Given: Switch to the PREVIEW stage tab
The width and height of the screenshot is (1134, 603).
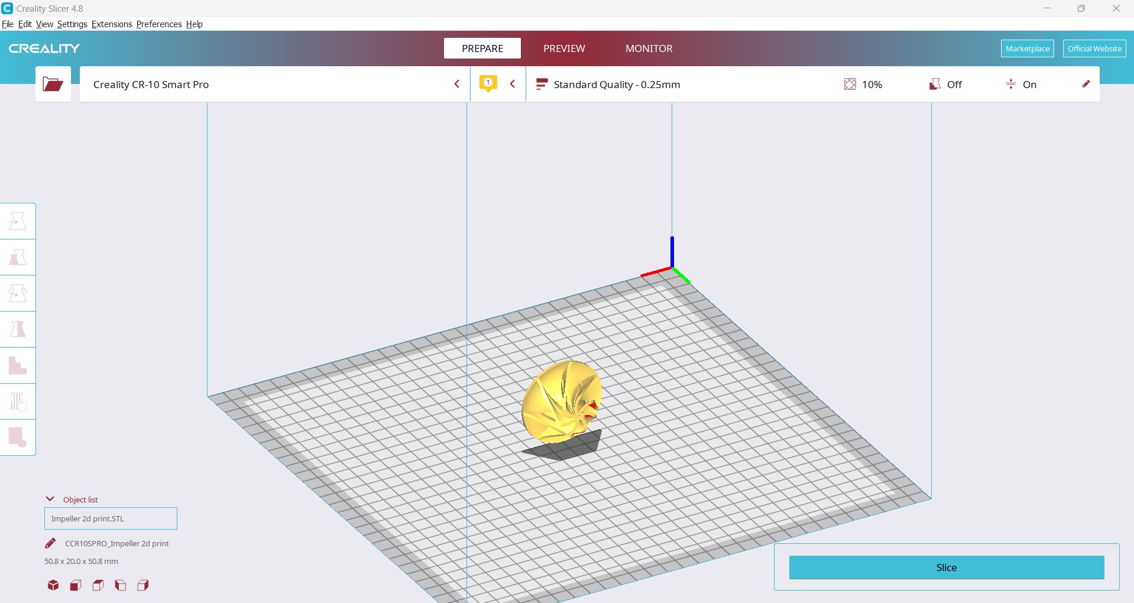Looking at the screenshot, I should pyautogui.click(x=564, y=48).
